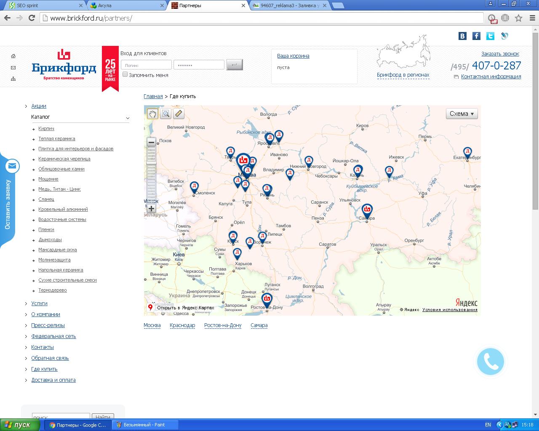
Task: Go to the home page via house icon
Action: 13,56
